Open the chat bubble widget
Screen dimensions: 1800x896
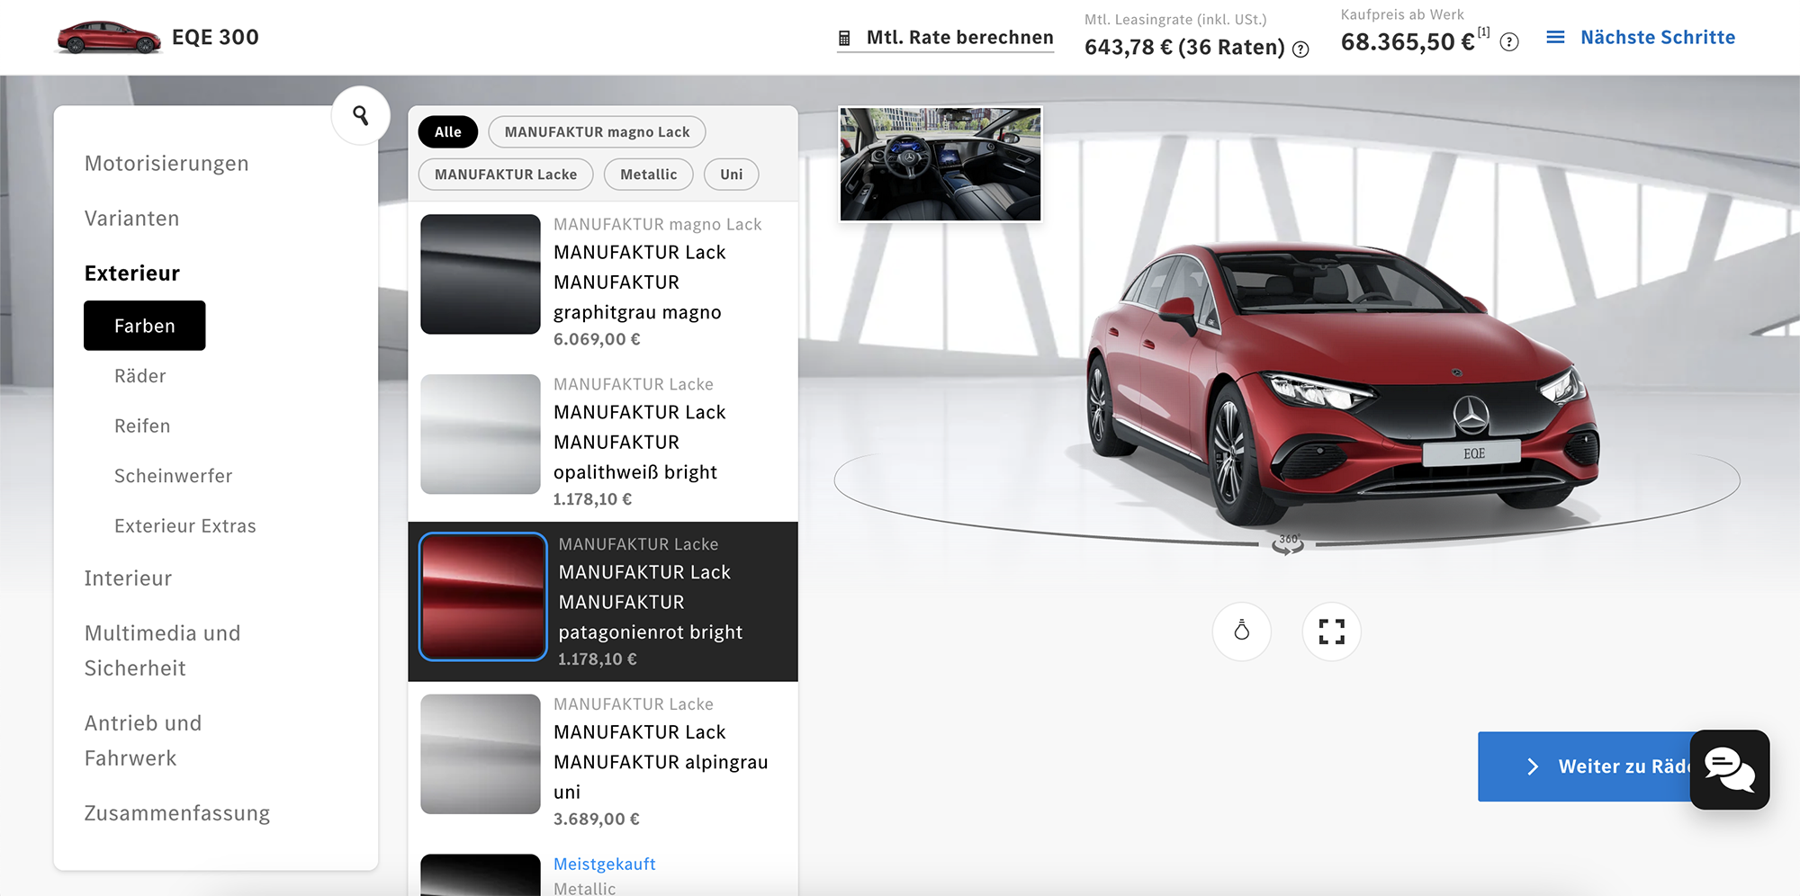click(x=1729, y=769)
